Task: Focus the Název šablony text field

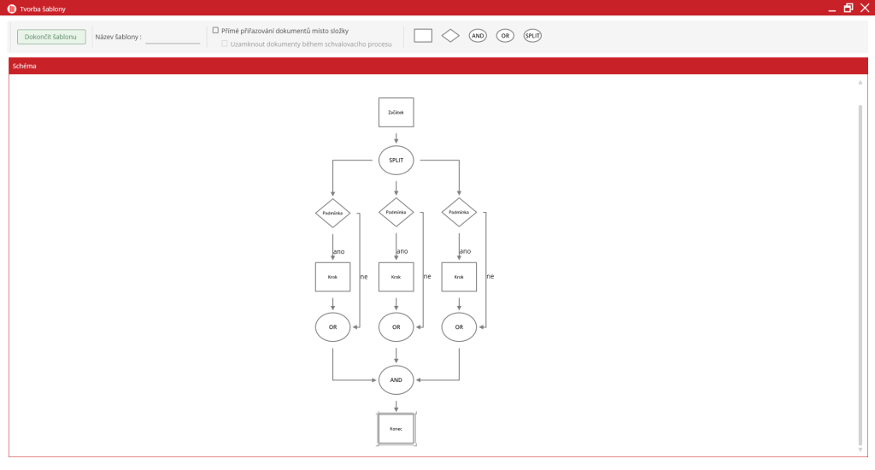Action: tap(173, 37)
